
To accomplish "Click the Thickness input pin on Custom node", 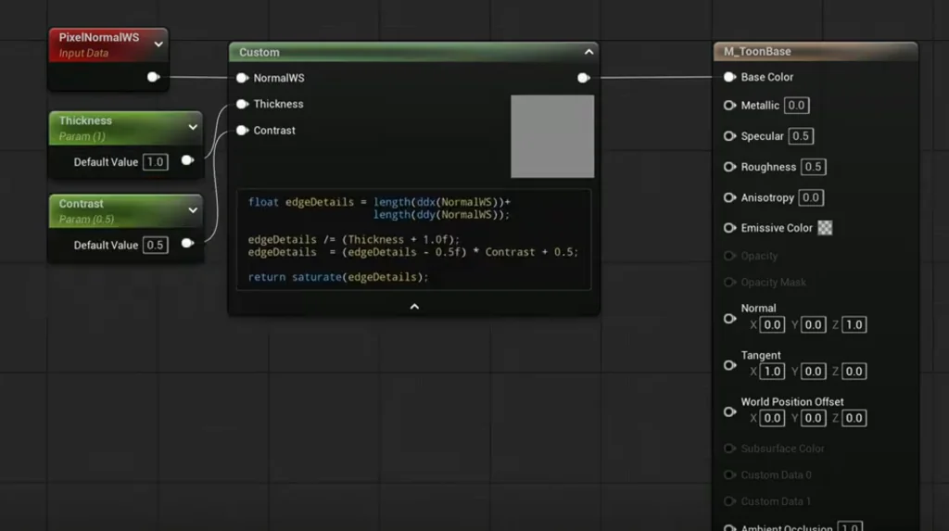I will (x=242, y=104).
